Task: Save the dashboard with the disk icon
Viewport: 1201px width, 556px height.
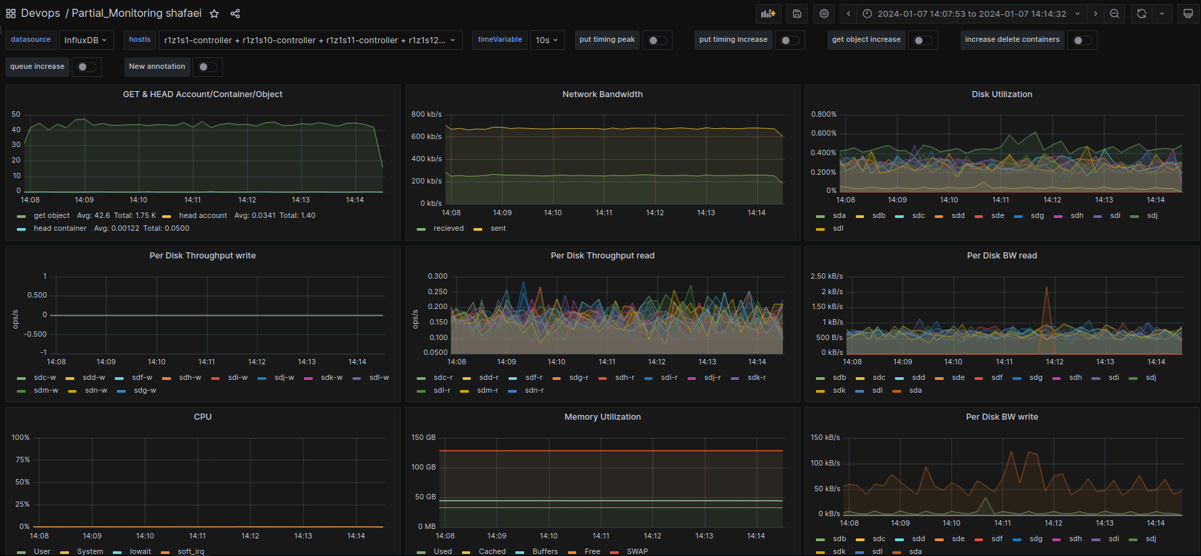Action: pos(797,13)
